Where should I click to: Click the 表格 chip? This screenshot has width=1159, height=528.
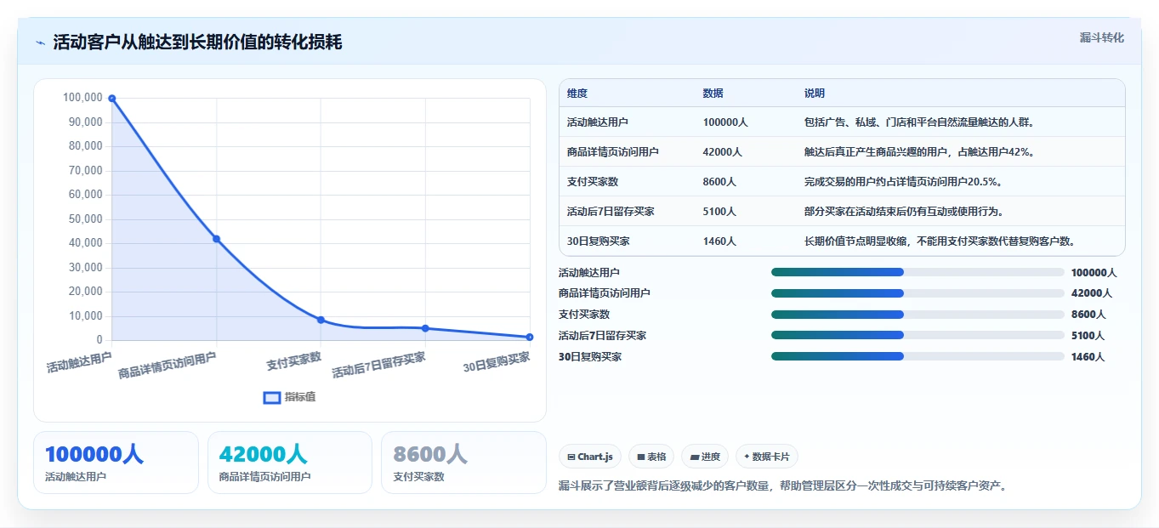point(651,457)
